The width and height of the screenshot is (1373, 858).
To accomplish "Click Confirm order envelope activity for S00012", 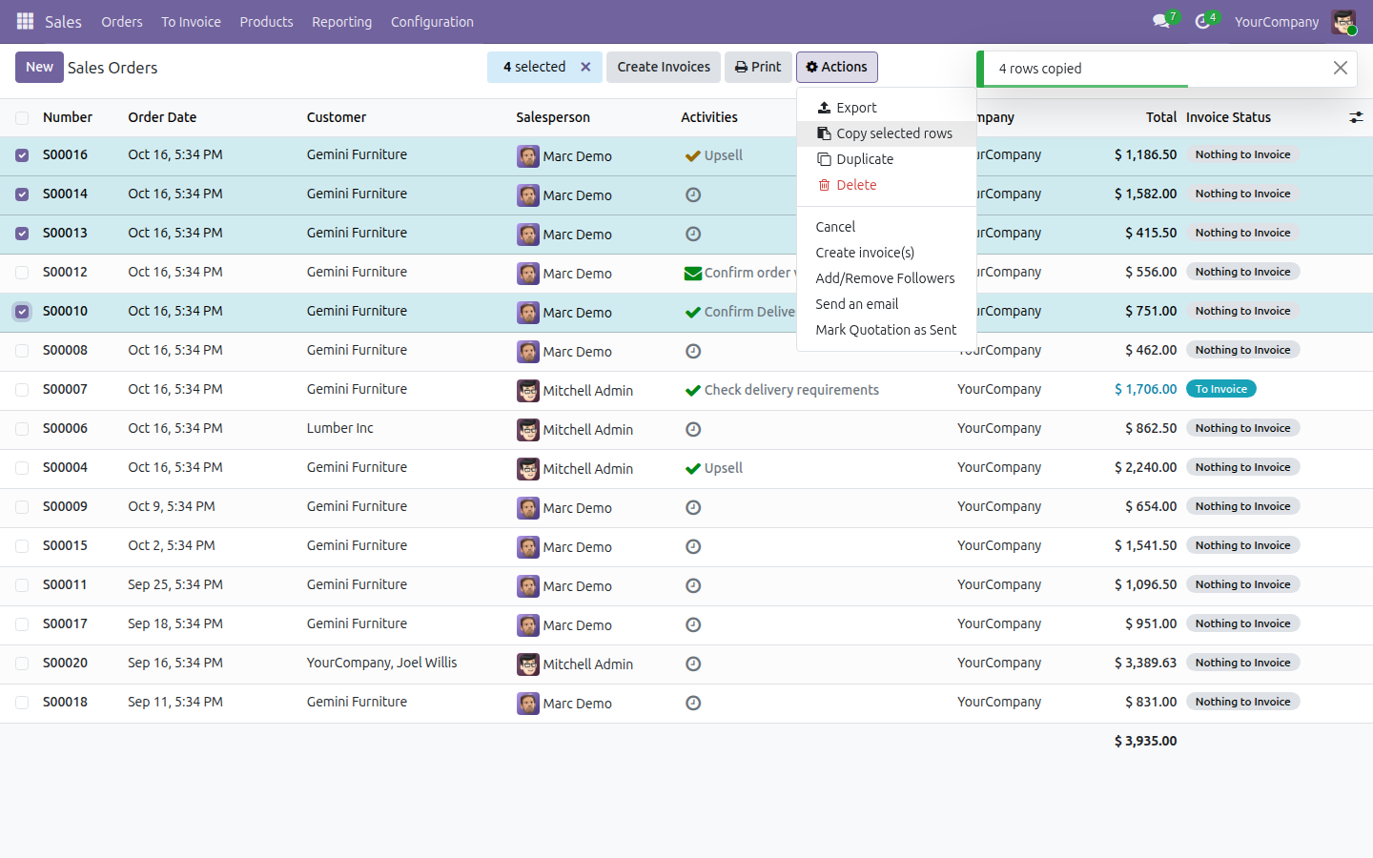I will (693, 273).
